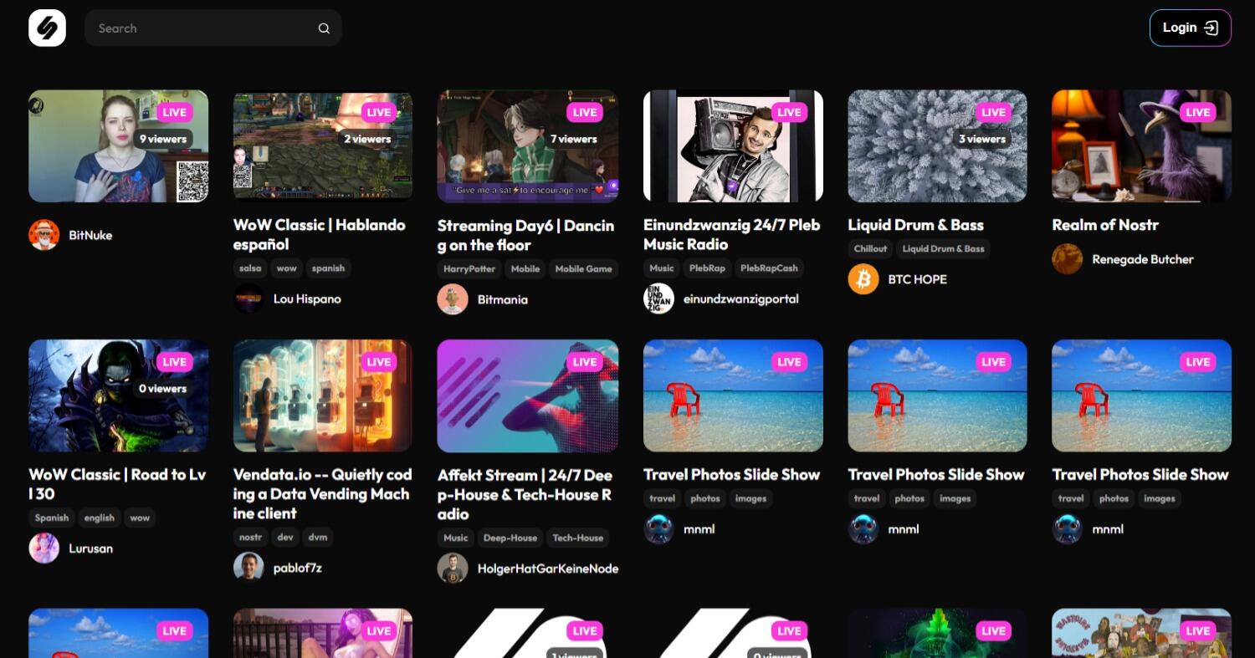The height and width of the screenshot is (658, 1255).
Task: Open the Realm of Nostr purple bird thumbnail
Action: coord(1142,146)
